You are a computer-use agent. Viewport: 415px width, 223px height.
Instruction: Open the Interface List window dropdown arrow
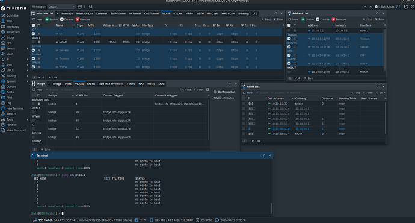57,13
